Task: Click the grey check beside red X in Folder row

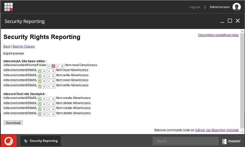Action: (49, 66)
